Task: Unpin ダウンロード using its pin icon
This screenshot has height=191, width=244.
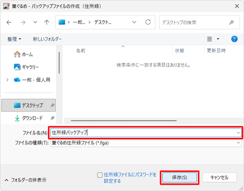Action: point(52,118)
